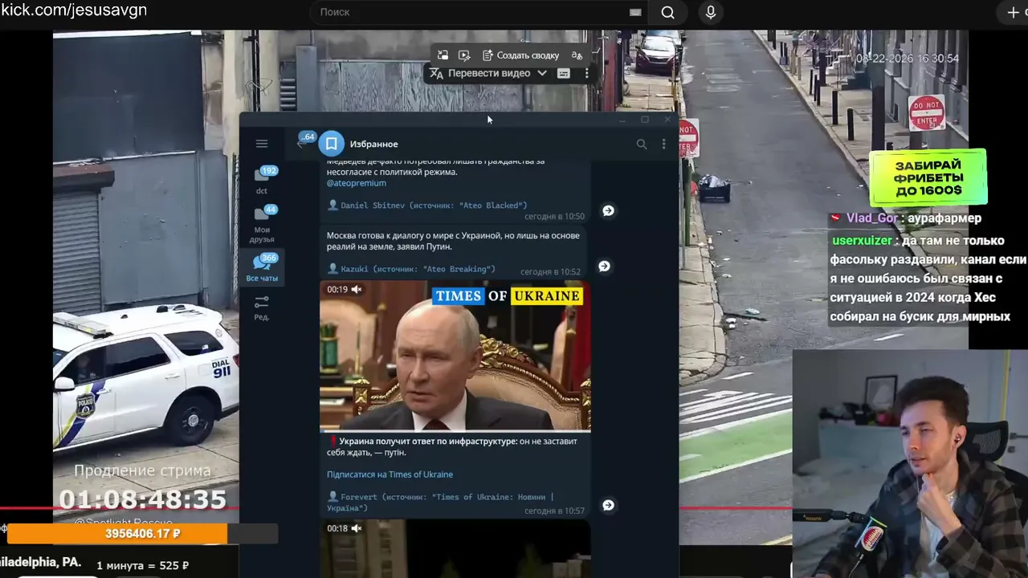
Task: Open the Telegram chat three-dot menu
Action: (663, 144)
